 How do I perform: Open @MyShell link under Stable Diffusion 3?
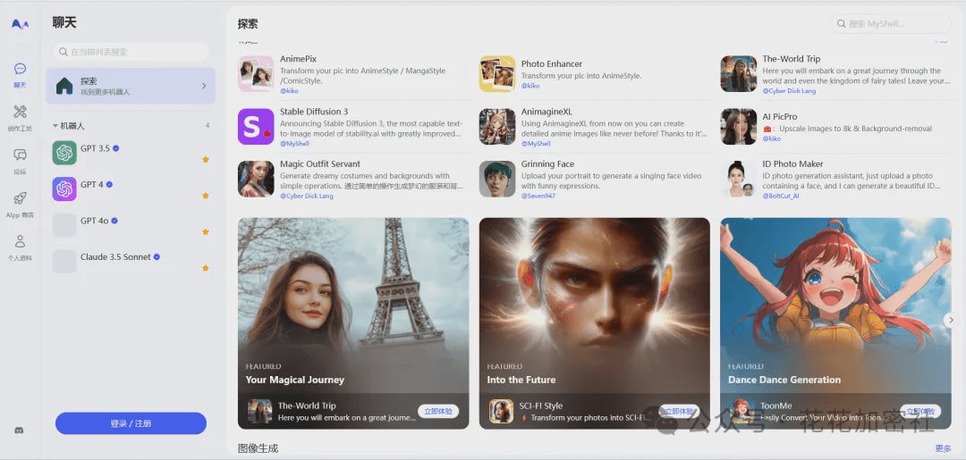(294, 143)
